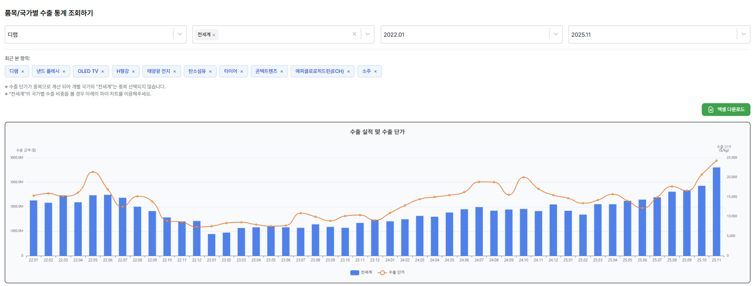Select the 태양광 전지 recent item
Image resolution: width=756 pixels, height=286 pixels.
click(158, 71)
